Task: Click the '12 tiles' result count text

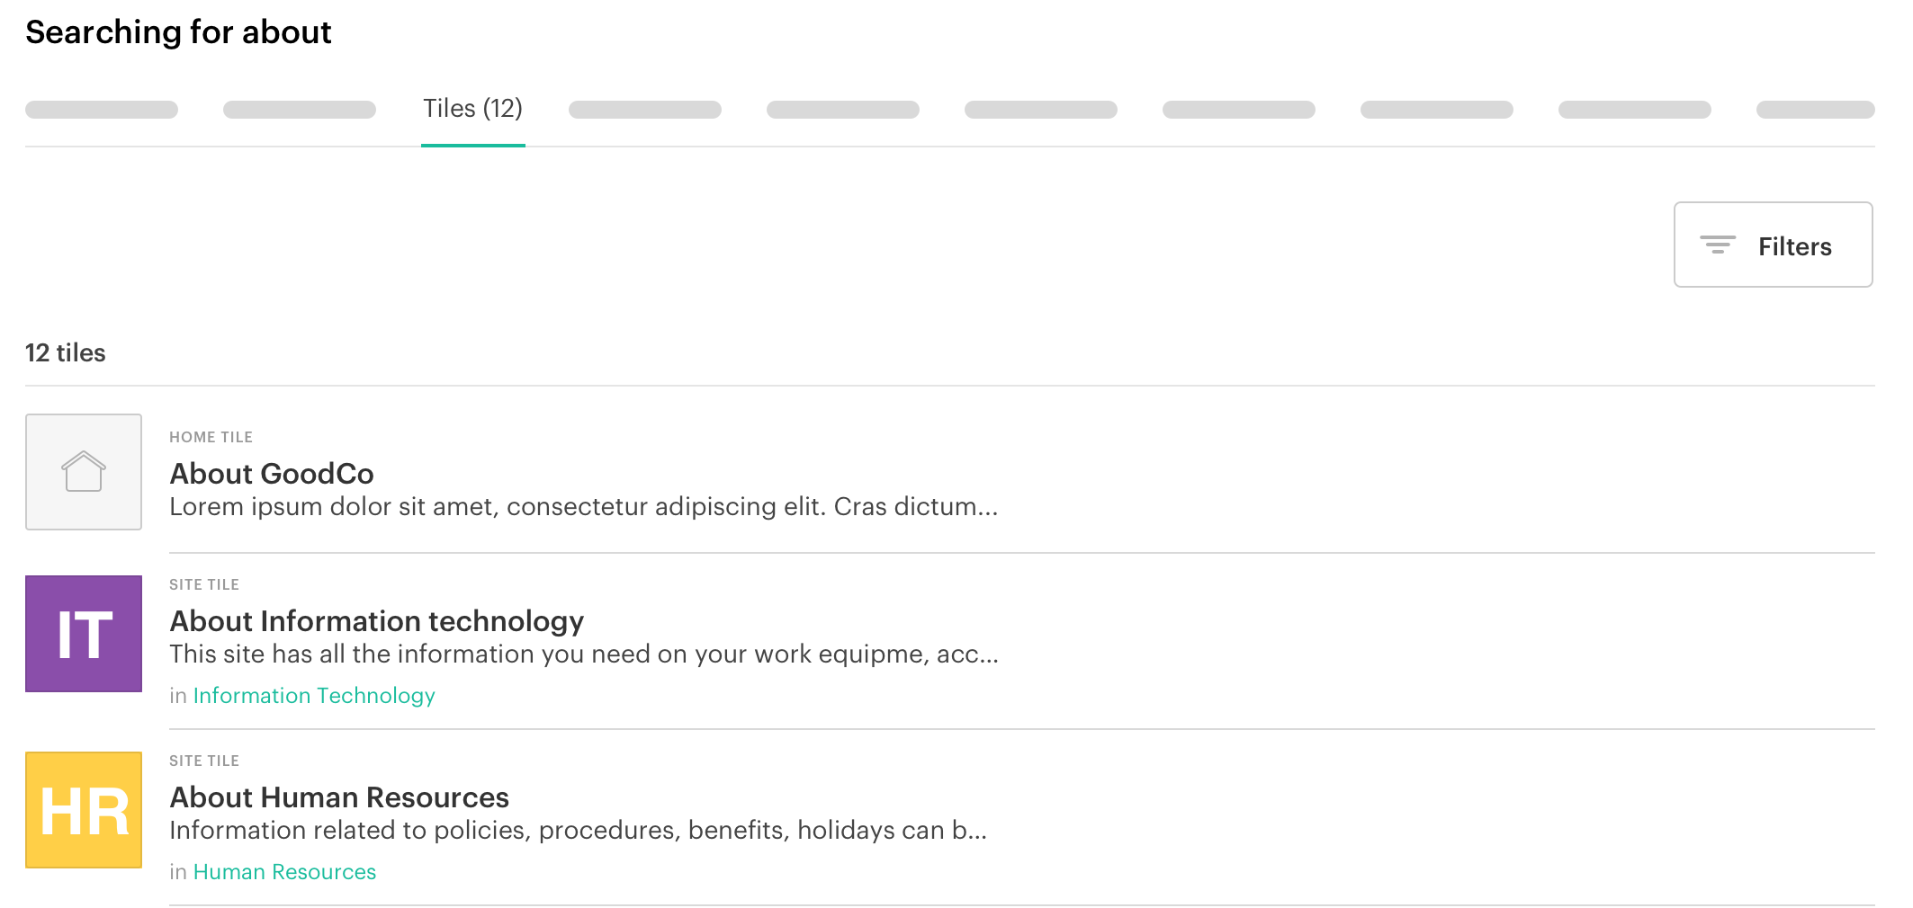Action: (x=66, y=353)
